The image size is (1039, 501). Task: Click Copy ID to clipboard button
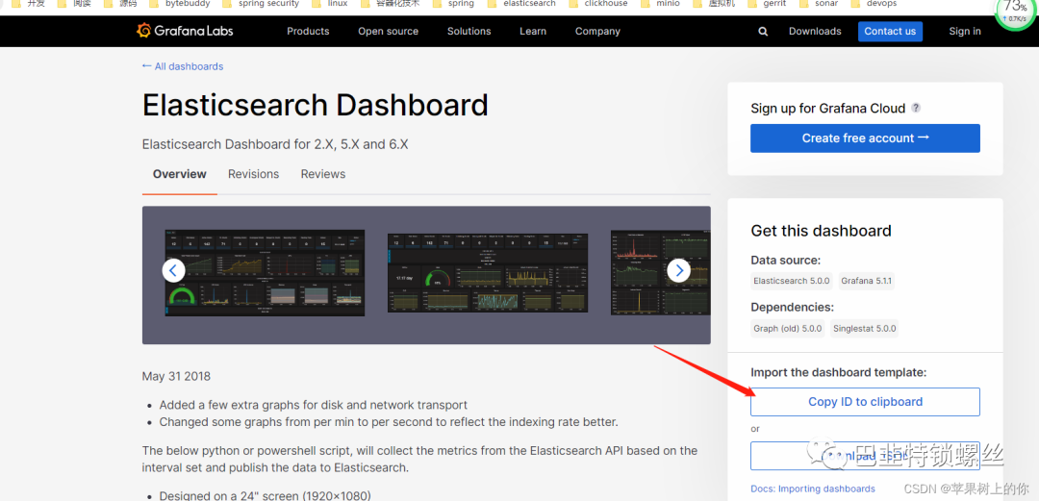[866, 402]
